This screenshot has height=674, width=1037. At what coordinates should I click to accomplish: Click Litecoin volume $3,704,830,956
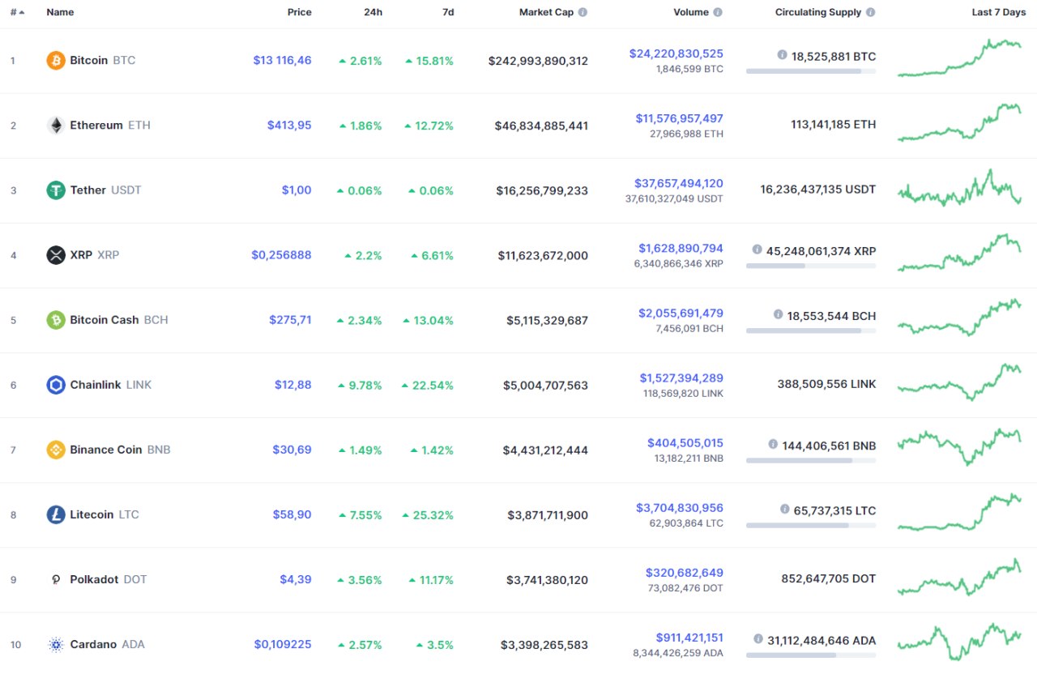coord(680,508)
